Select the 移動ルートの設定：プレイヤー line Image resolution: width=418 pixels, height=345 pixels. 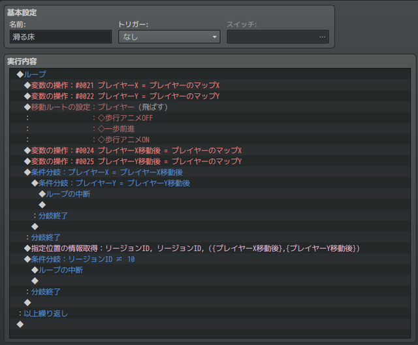point(210,107)
